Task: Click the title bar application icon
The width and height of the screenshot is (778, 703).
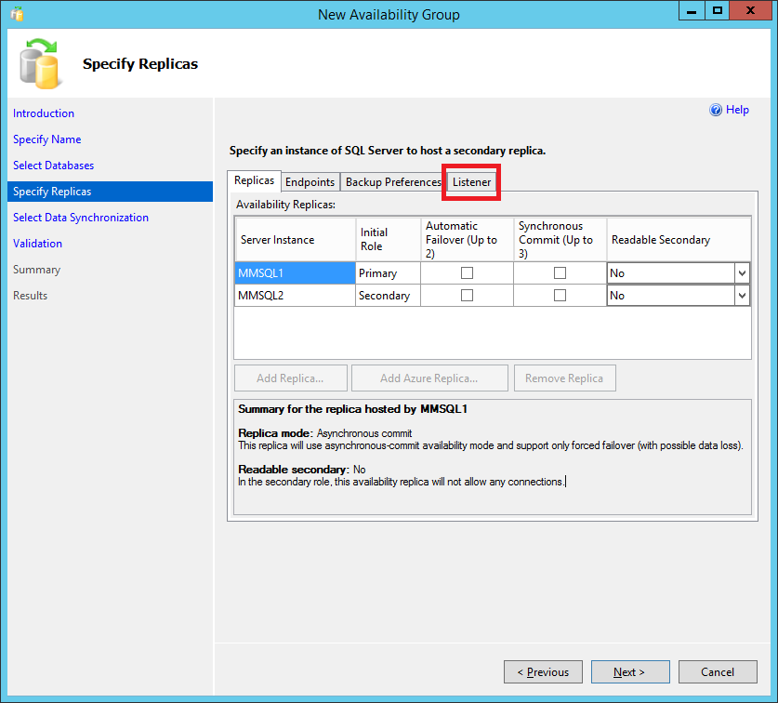Action: click(17, 14)
